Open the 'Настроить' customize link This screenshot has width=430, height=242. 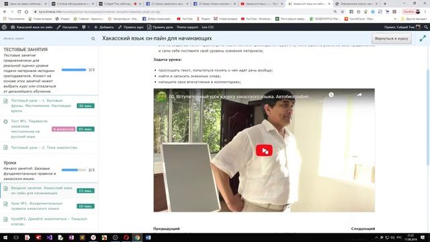(x=67, y=27)
